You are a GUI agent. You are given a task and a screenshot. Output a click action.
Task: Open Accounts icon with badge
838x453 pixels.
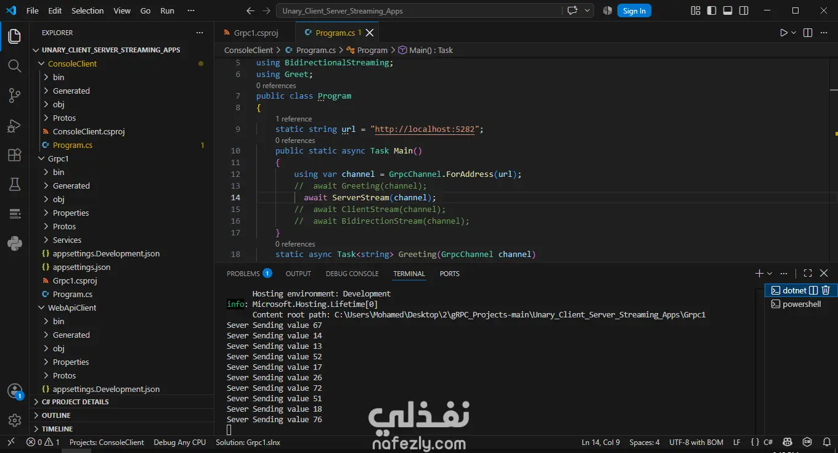[x=15, y=391]
